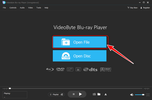Click the playlist sort order icon

[x=62, y=94]
